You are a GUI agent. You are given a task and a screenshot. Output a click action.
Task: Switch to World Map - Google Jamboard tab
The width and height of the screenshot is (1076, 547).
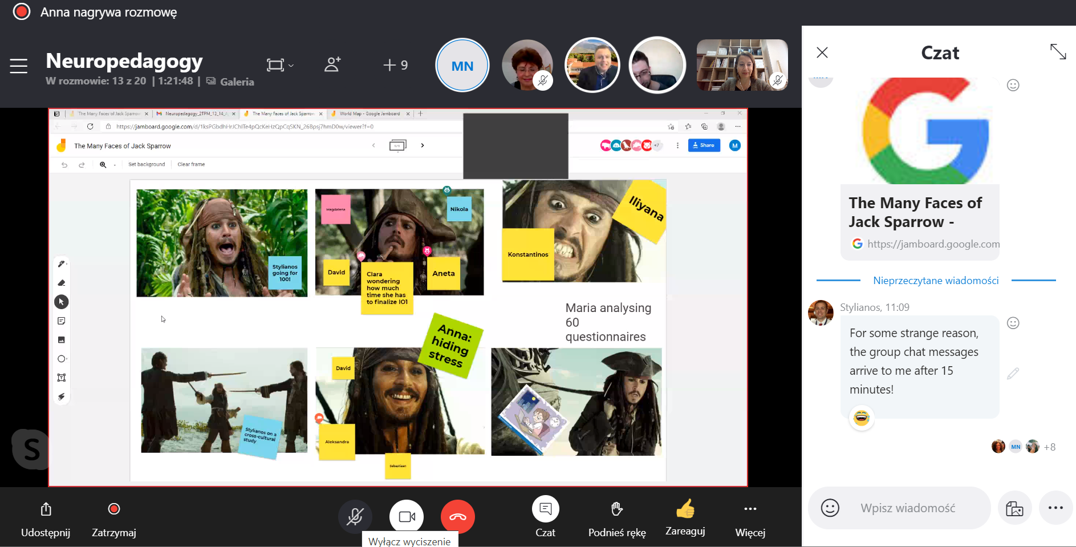[x=370, y=114]
